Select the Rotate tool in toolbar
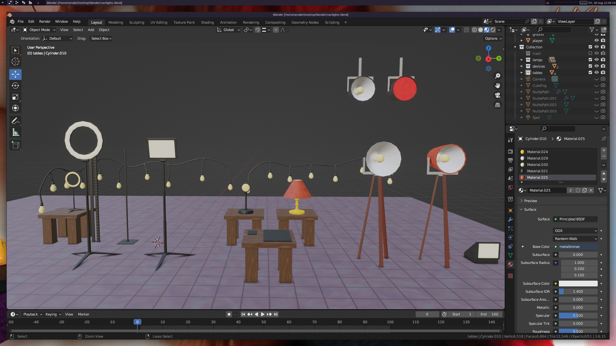Viewport: 616px width, 346px height. 15,86
